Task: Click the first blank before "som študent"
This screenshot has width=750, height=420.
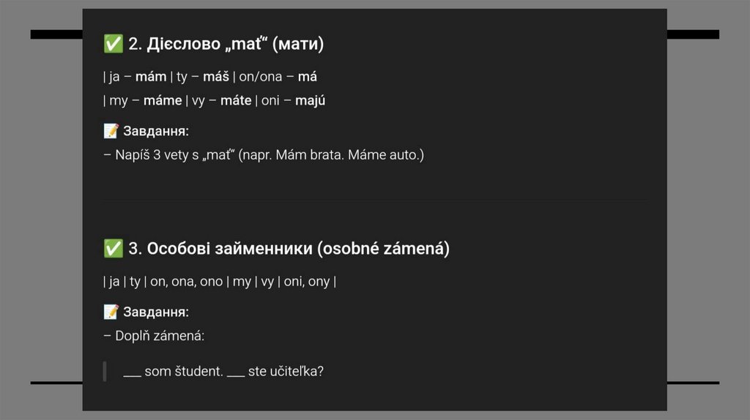Action: pos(132,372)
